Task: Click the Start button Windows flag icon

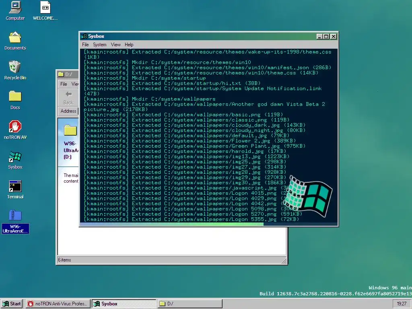Action: pyautogui.click(x=6, y=304)
